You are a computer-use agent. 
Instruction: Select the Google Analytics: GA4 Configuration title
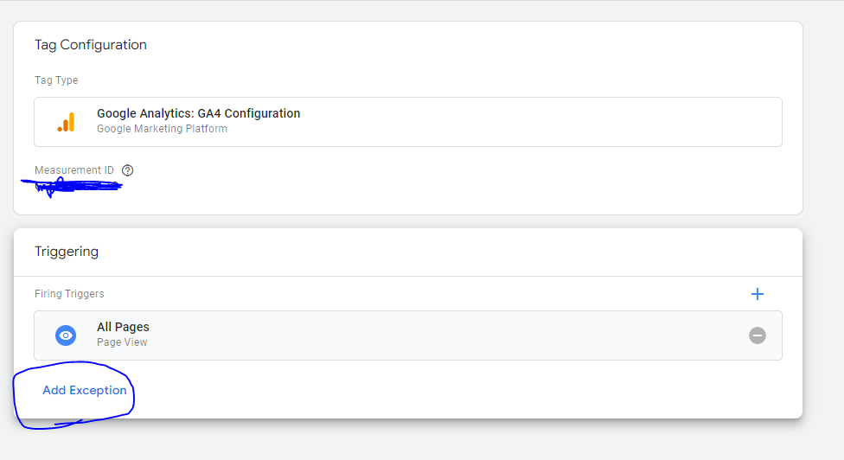coord(198,113)
